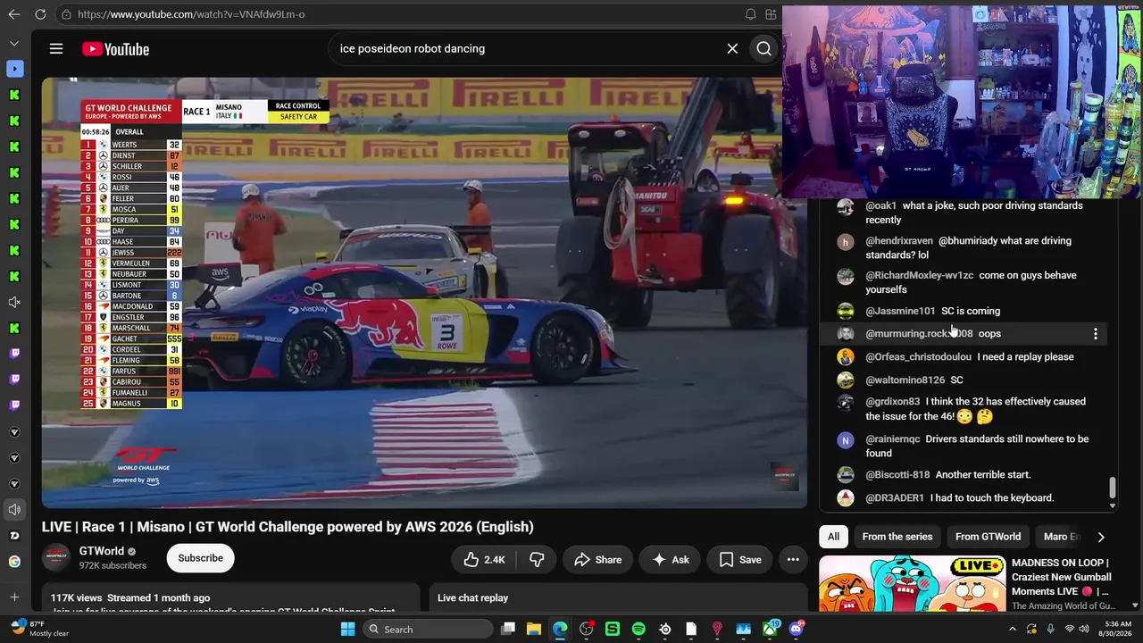Open the @Biscotti-818 chat author name
Viewport: 1143px width, 643px height.
(x=897, y=475)
